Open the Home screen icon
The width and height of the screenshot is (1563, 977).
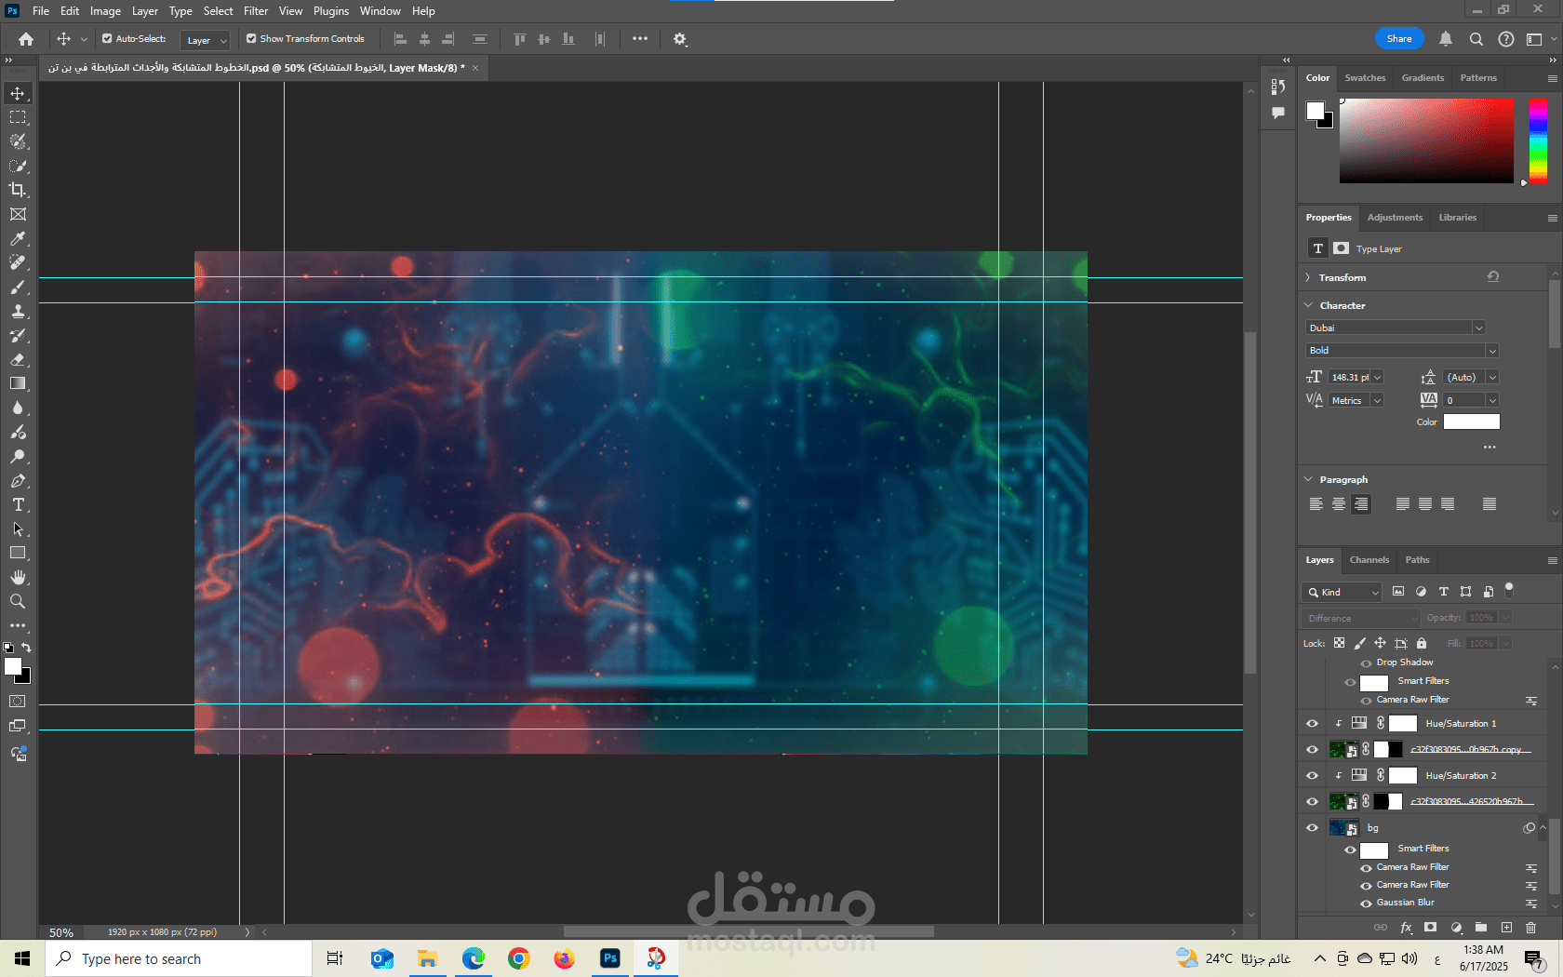pyautogui.click(x=26, y=39)
